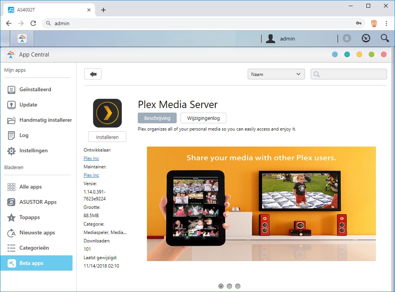Open the Chrome profile avatar
Viewport: 395px width, 292px height.
(x=374, y=23)
